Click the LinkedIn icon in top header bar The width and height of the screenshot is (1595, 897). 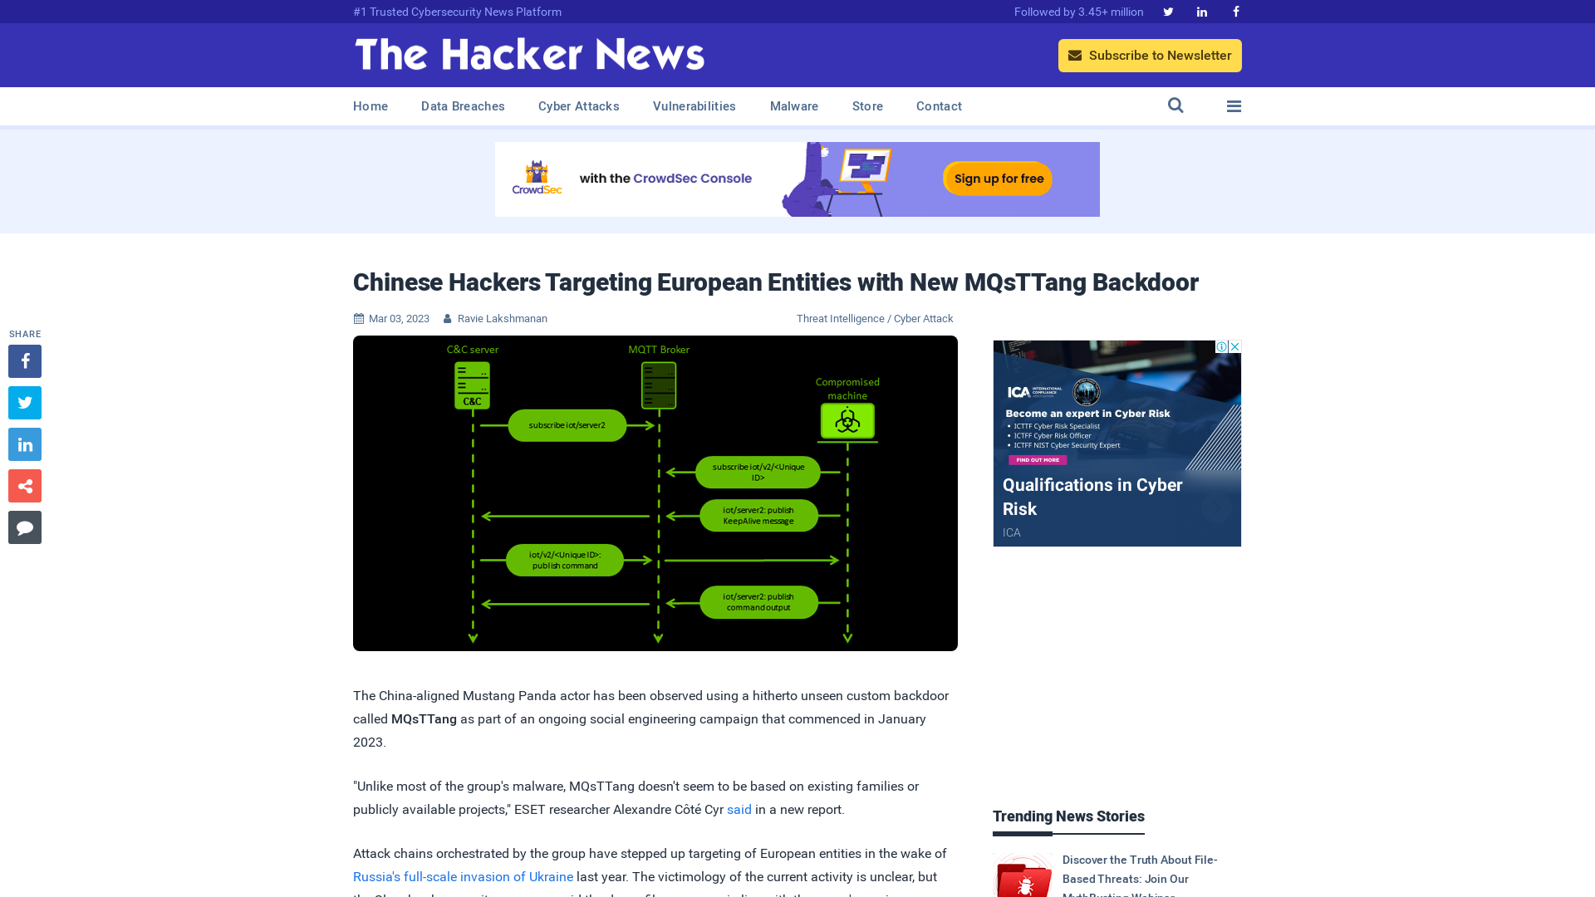1202,11
